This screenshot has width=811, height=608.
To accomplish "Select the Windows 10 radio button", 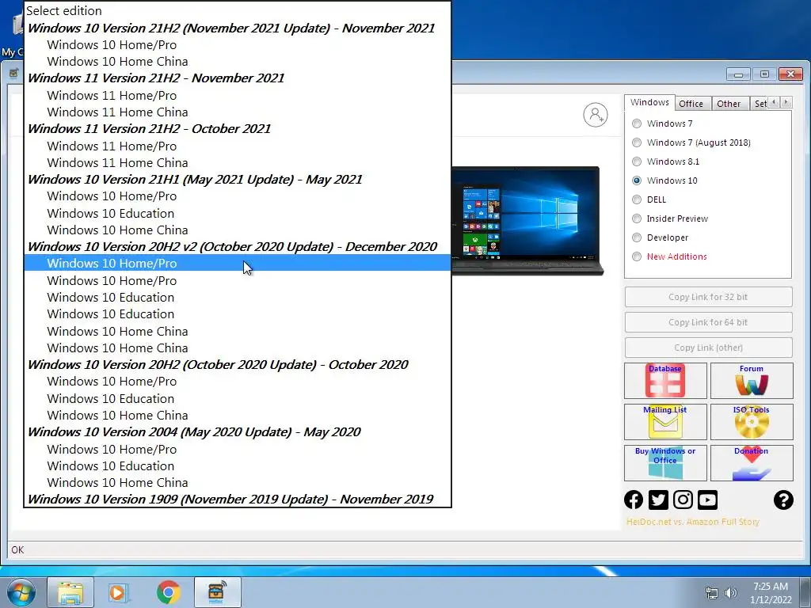I will tap(637, 180).
